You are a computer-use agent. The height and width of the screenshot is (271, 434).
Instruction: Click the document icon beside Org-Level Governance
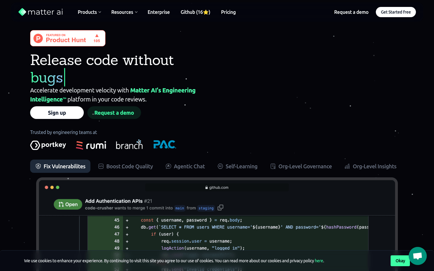[x=273, y=166]
